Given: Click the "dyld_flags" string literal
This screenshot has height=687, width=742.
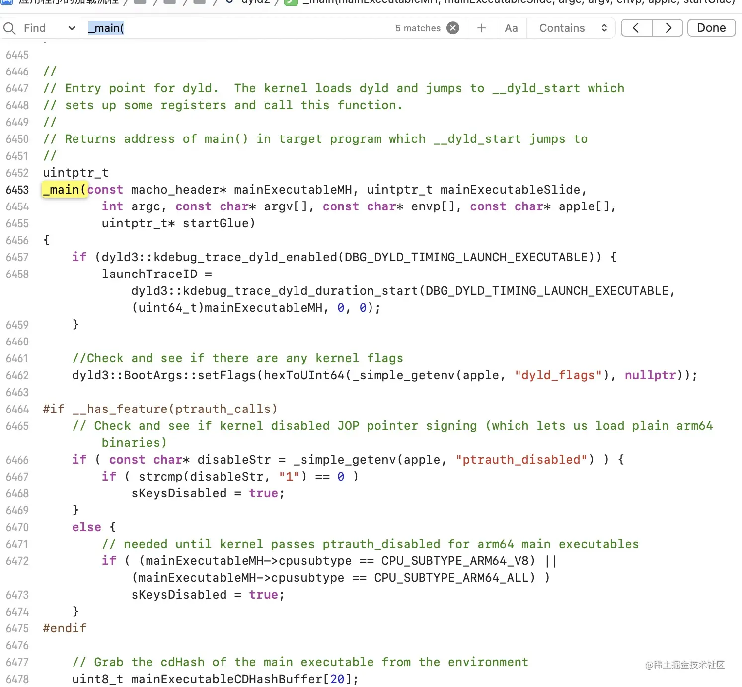Looking at the screenshot, I should [559, 375].
